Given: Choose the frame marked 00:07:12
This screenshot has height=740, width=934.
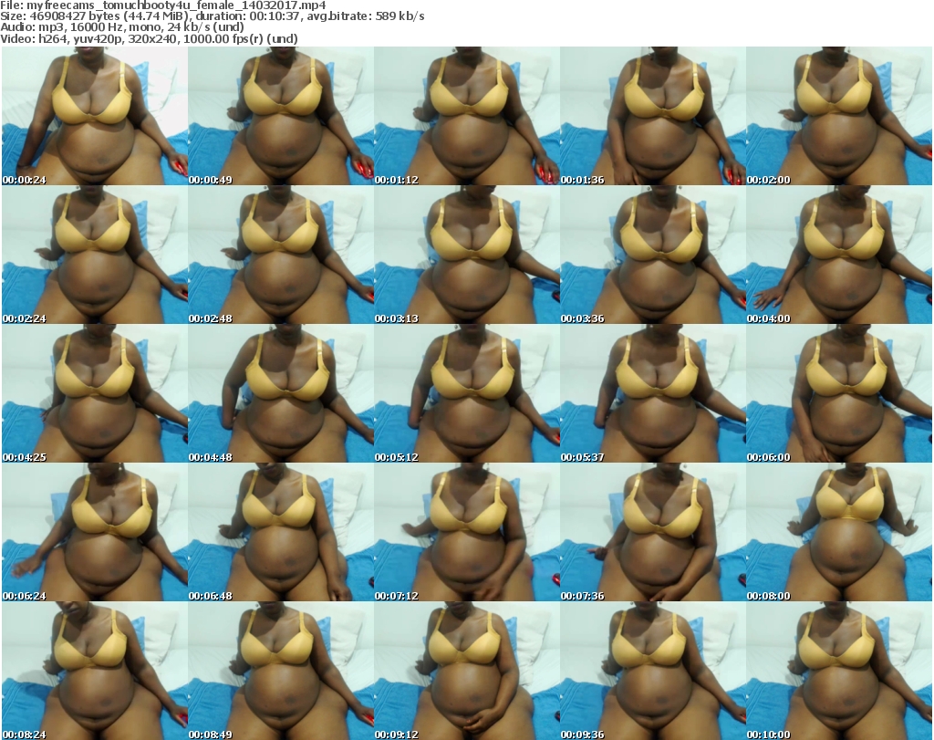Looking at the screenshot, I should 467,532.
